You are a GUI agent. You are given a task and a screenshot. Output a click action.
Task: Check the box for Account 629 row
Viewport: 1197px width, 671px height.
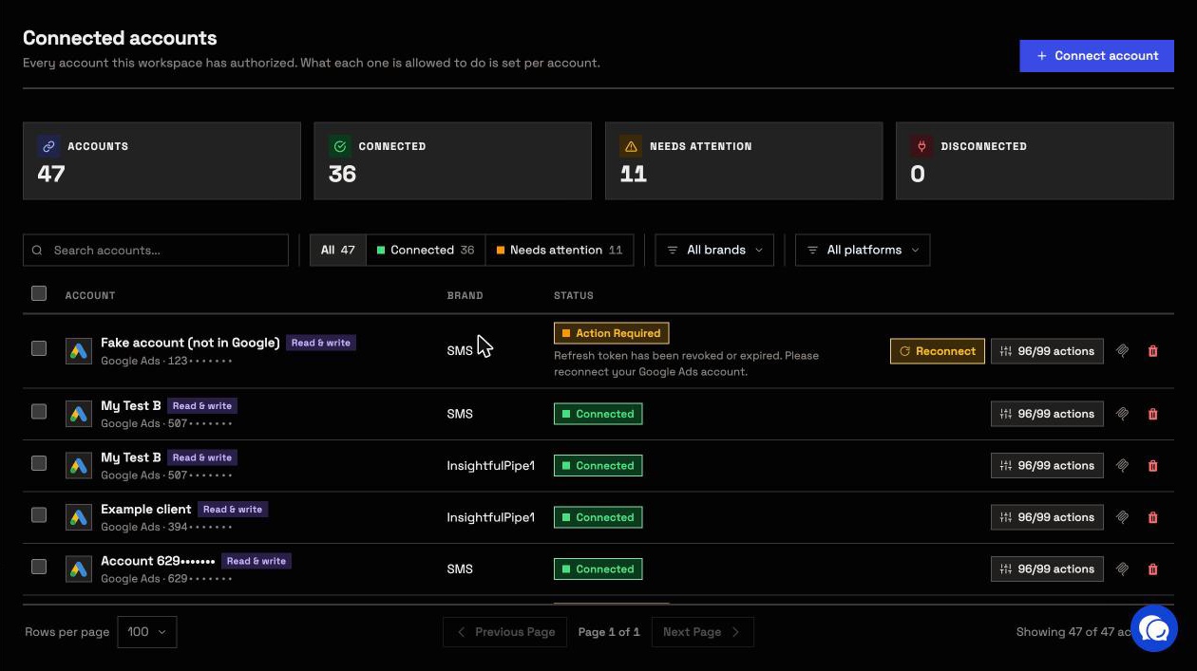39,567
